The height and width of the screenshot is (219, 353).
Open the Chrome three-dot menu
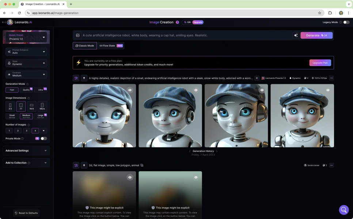pos(348,13)
